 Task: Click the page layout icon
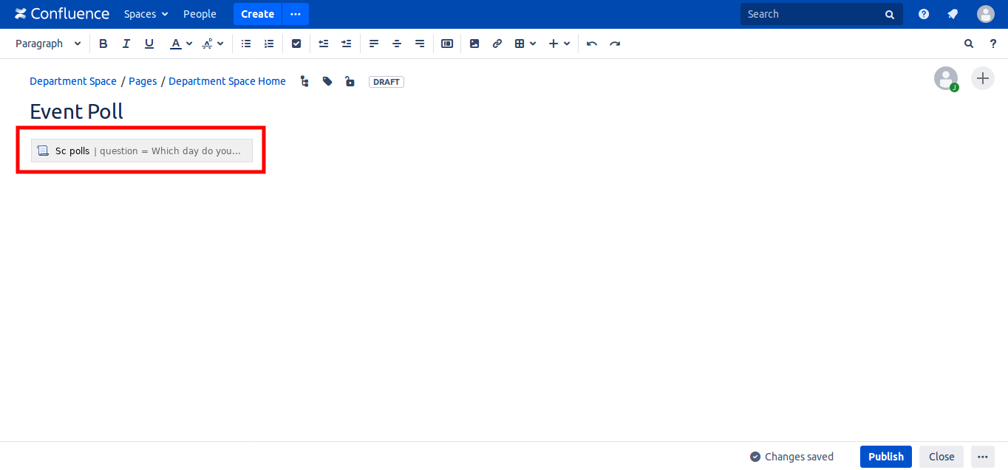point(447,44)
